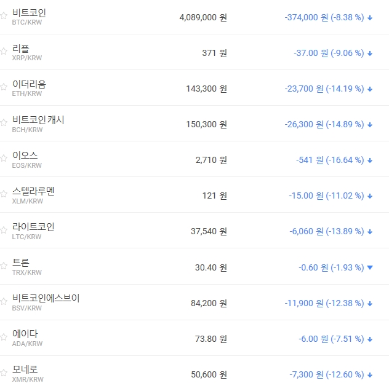
Task: Toggle the star next to 리플 XRP/KRW
Action: coord(4,52)
